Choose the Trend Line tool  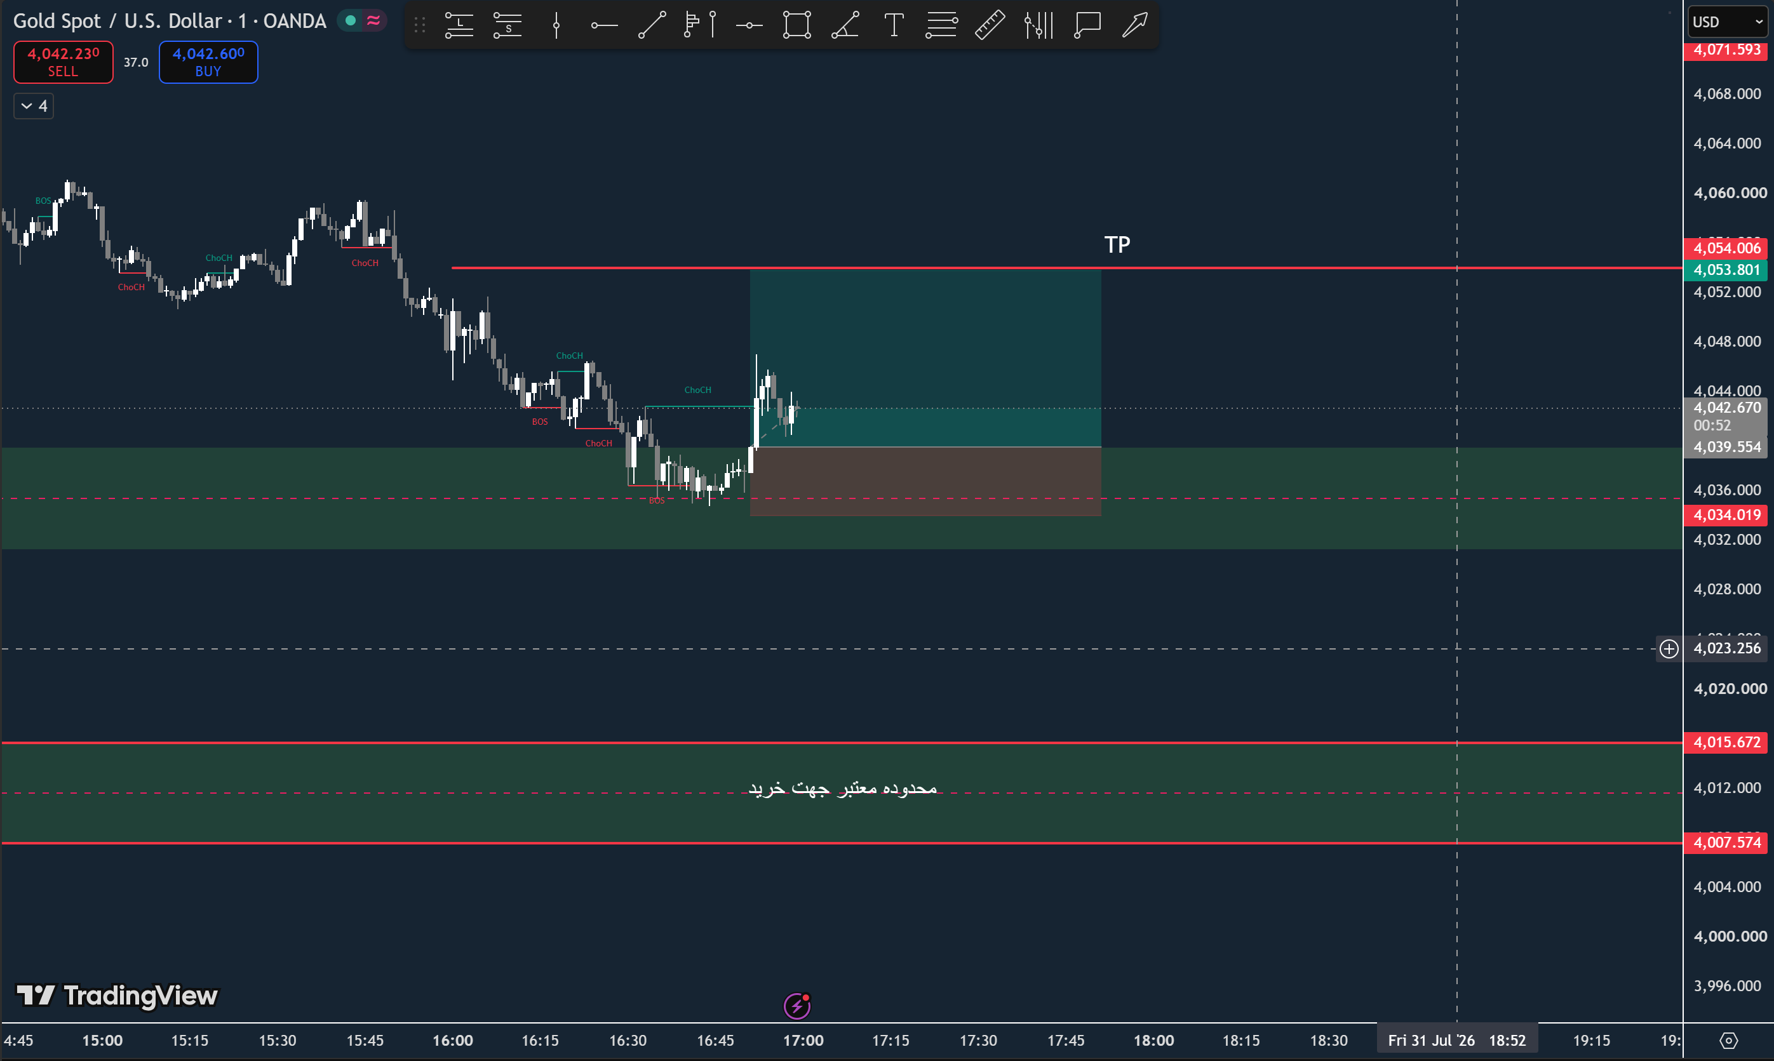pos(652,25)
